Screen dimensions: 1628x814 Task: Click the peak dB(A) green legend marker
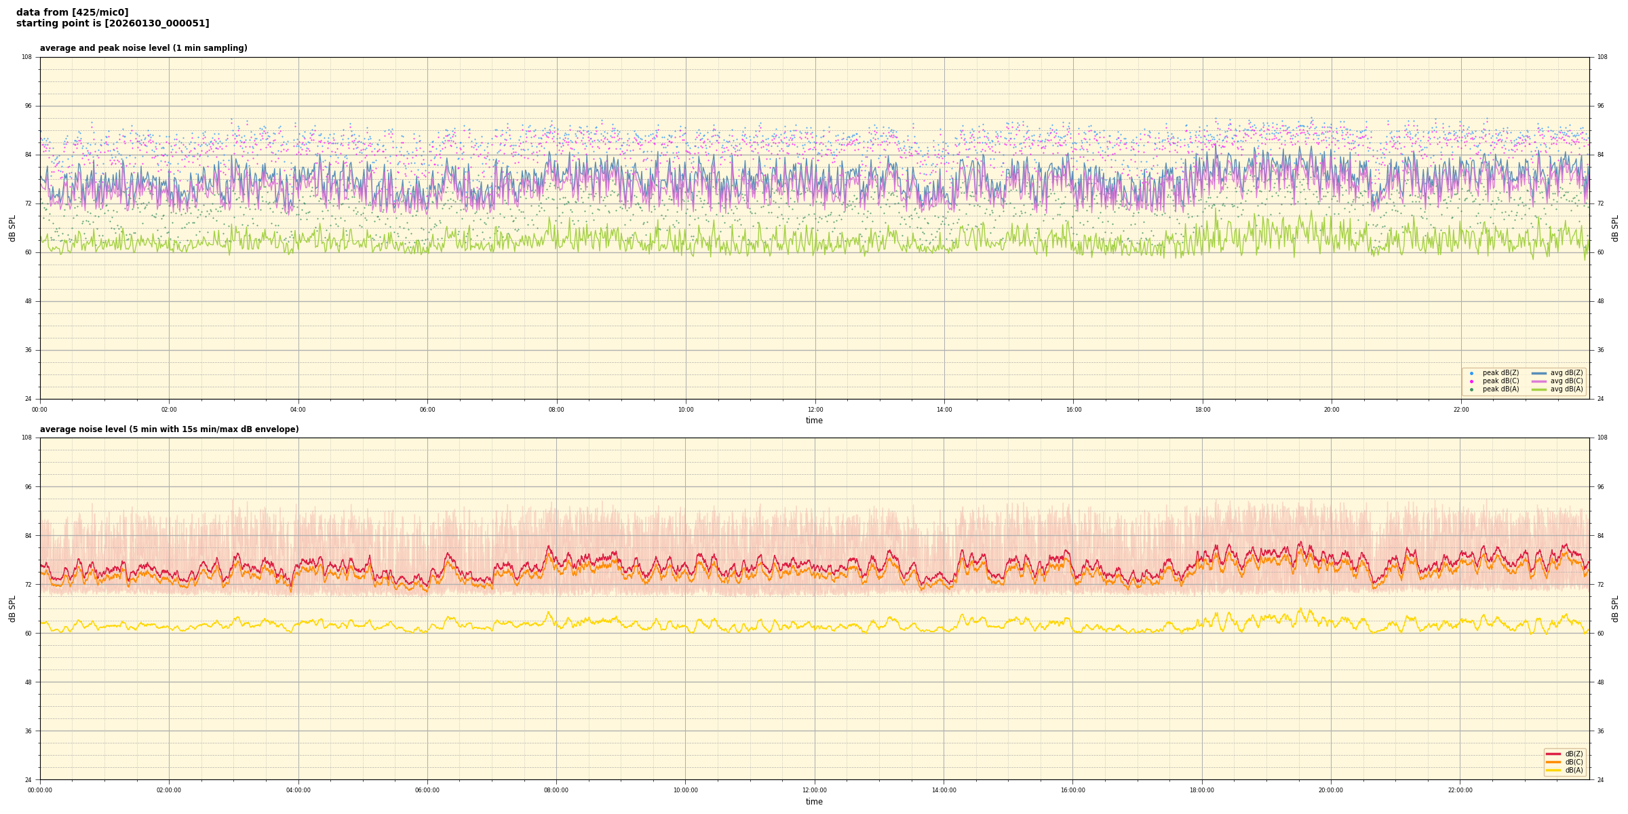pyautogui.click(x=1471, y=389)
